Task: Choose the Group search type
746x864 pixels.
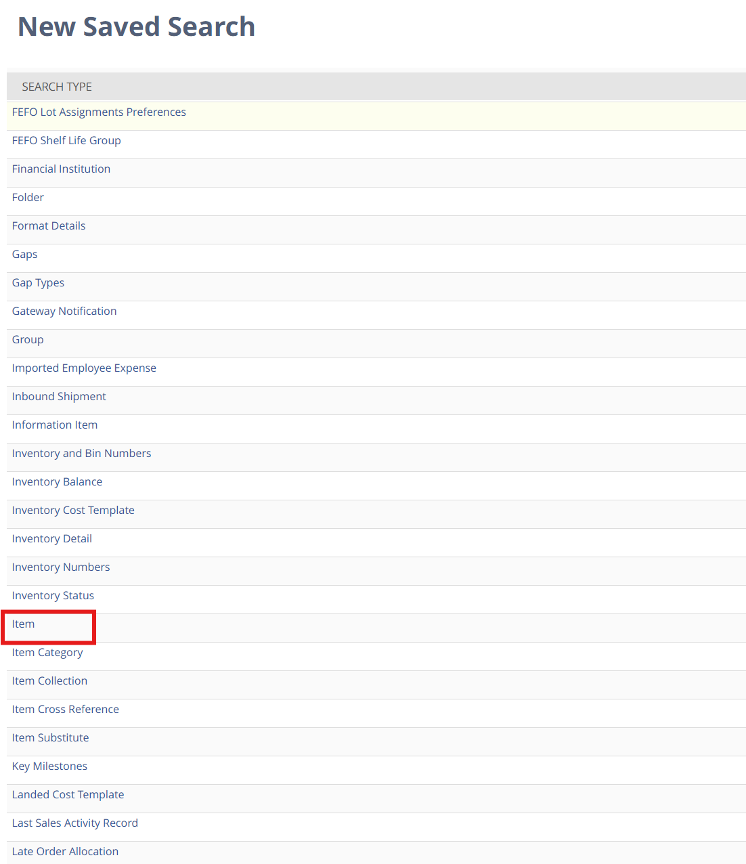Action: point(28,340)
